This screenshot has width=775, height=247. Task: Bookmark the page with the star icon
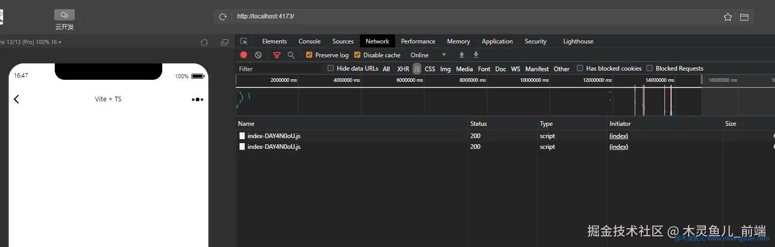[x=728, y=17]
